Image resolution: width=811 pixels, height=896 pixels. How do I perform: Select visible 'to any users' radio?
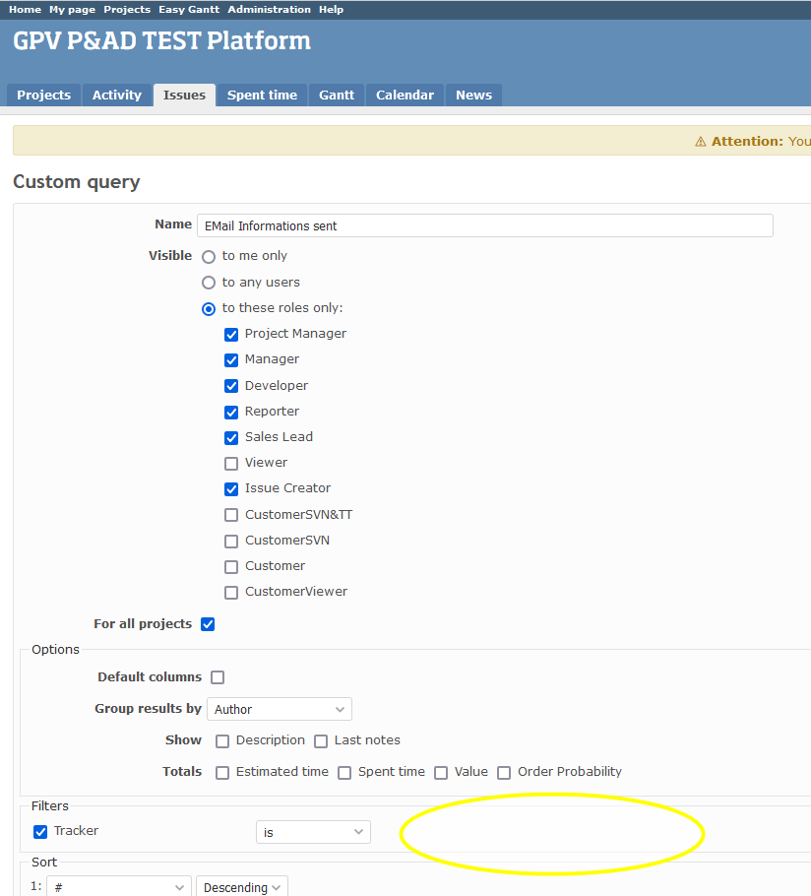[209, 283]
